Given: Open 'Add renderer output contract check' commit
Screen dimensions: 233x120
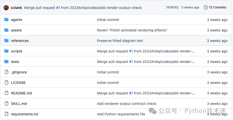Looking at the screenshot, I should pyautogui.click(x=127, y=104).
